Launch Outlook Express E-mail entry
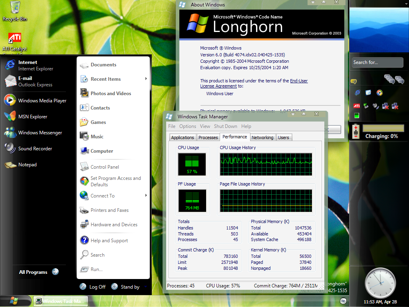Screen dimensions: 409x307 click(x=36, y=82)
